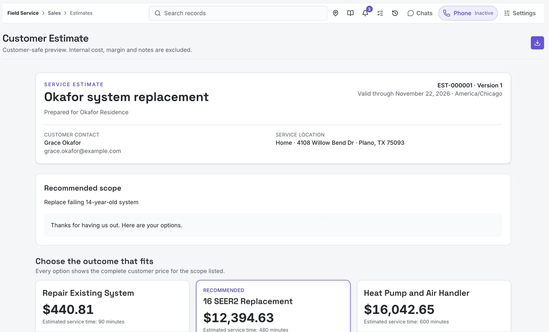Go to Sales breadcrumb
Screen dimensions: 549x332
54,13
